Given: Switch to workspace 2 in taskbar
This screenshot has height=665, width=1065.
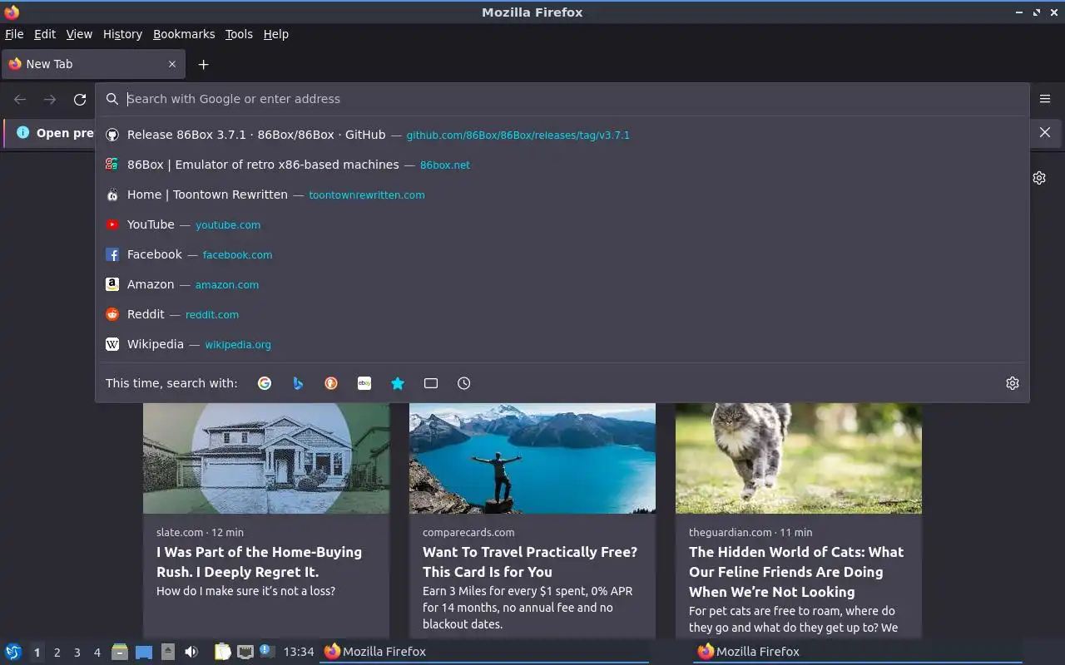Looking at the screenshot, I should click(x=57, y=653).
